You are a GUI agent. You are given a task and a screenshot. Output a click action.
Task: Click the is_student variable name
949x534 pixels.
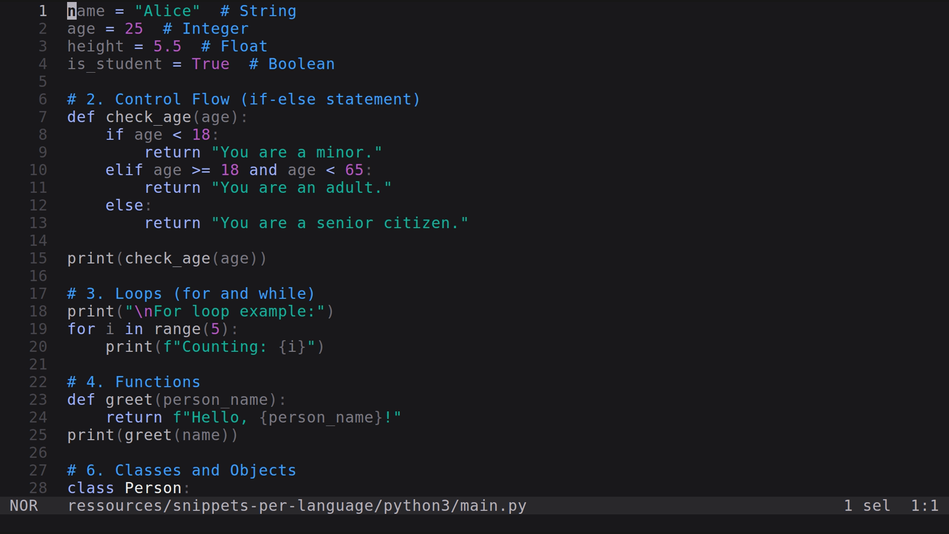115,64
